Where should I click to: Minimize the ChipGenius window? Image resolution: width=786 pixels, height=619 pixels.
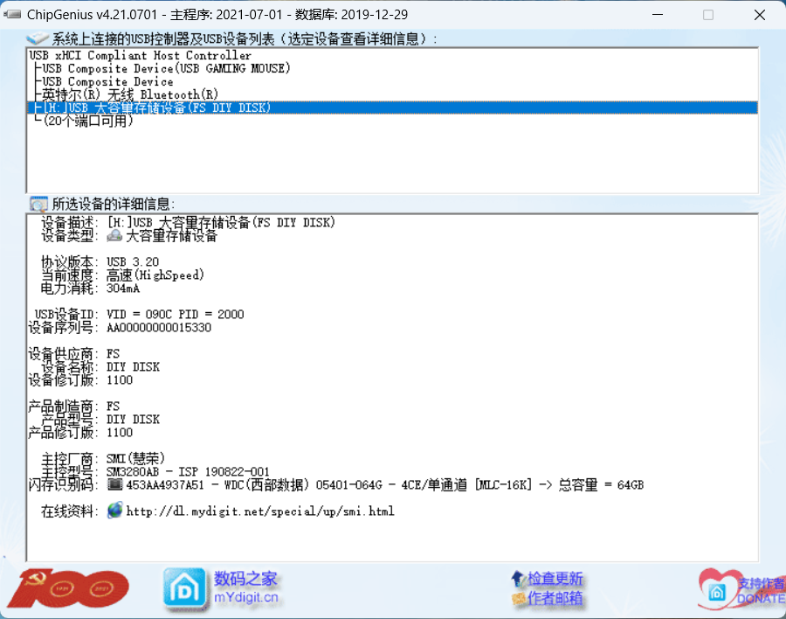coord(658,15)
